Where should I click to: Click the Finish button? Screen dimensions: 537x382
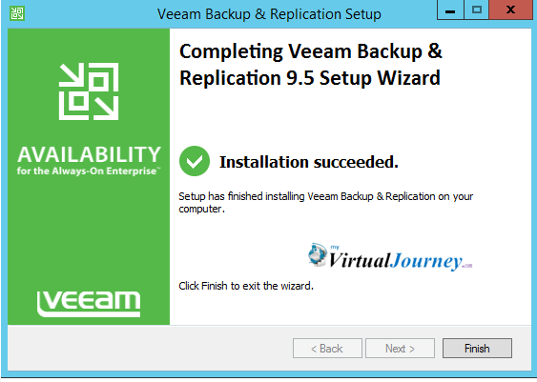coord(477,348)
